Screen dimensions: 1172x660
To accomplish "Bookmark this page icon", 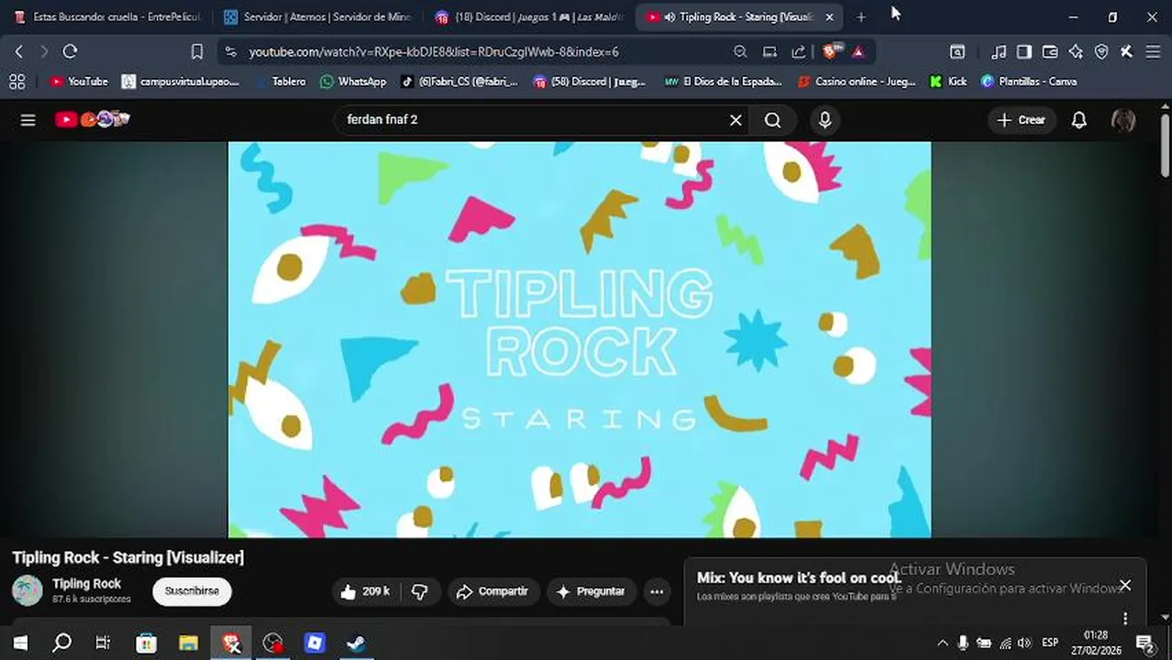I will pyautogui.click(x=196, y=52).
